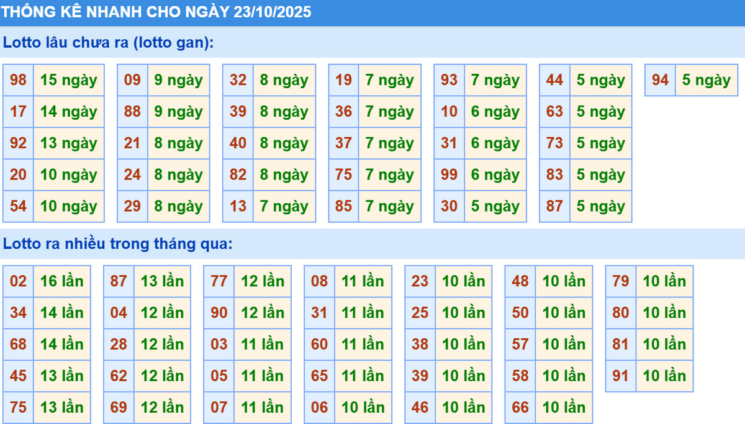
Task: Click number 87 with 5 ngày cell
Action: [x=554, y=206]
